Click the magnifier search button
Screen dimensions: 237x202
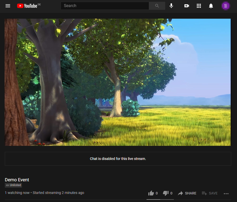pos(157,6)
